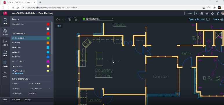
Task: Click the Country Kitchen label in drawing
Action: [x=103, y=73]
